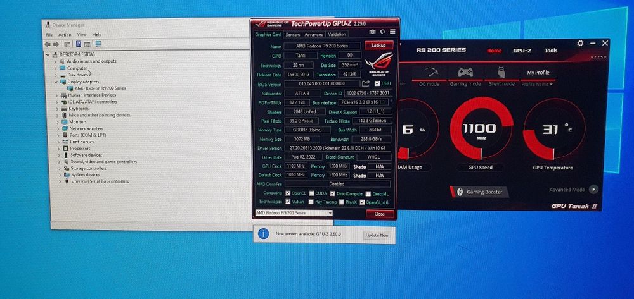Toggle the OpenCL checkbox
634x299 pixels.
288,194
